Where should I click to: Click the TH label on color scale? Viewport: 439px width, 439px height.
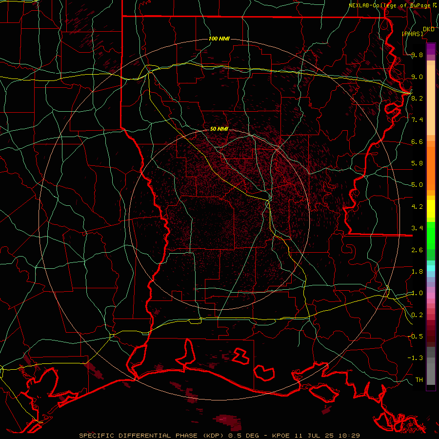tap(419, 379)
